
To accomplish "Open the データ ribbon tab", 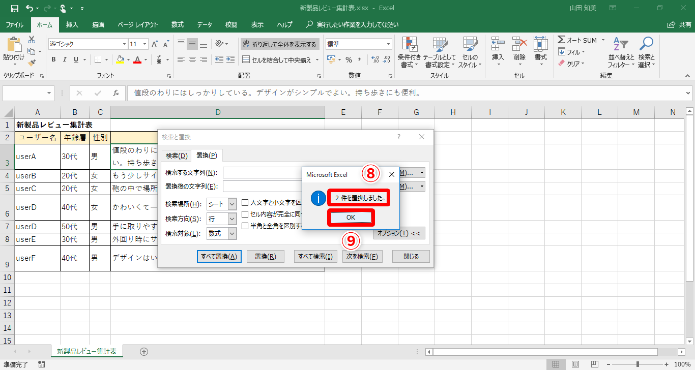I will (x=205, y=24).
